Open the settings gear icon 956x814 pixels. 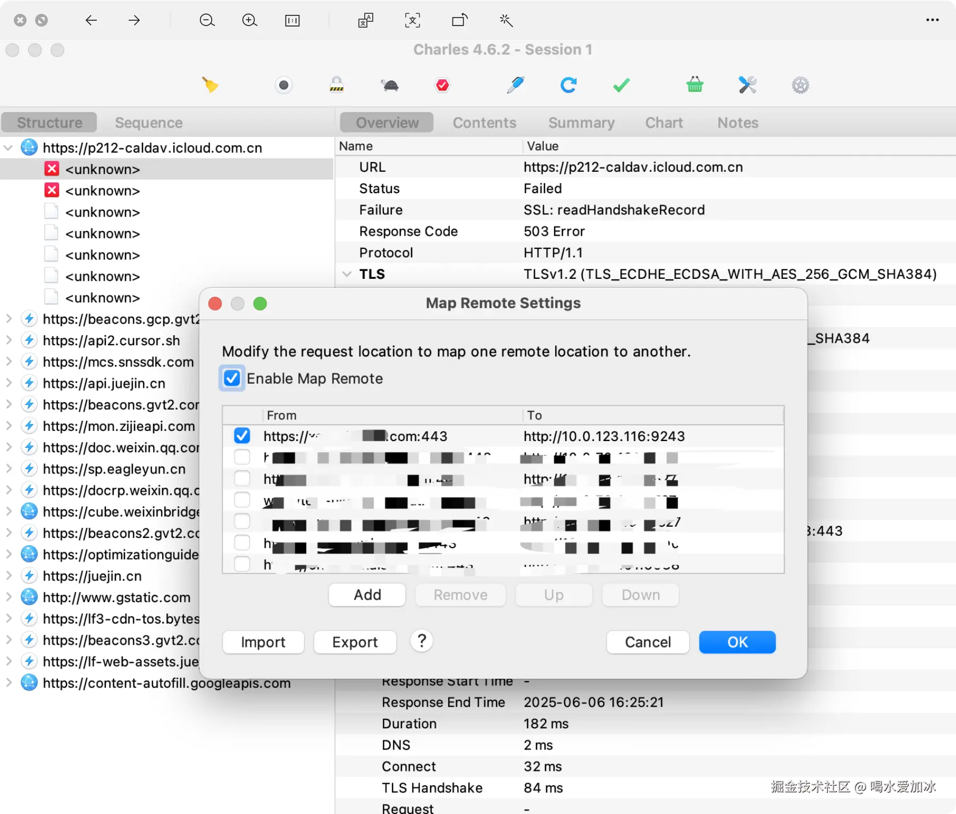tap(800, 85)
